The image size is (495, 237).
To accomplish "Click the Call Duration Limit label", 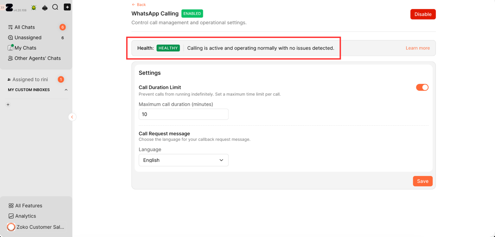I will click(160, 87).
